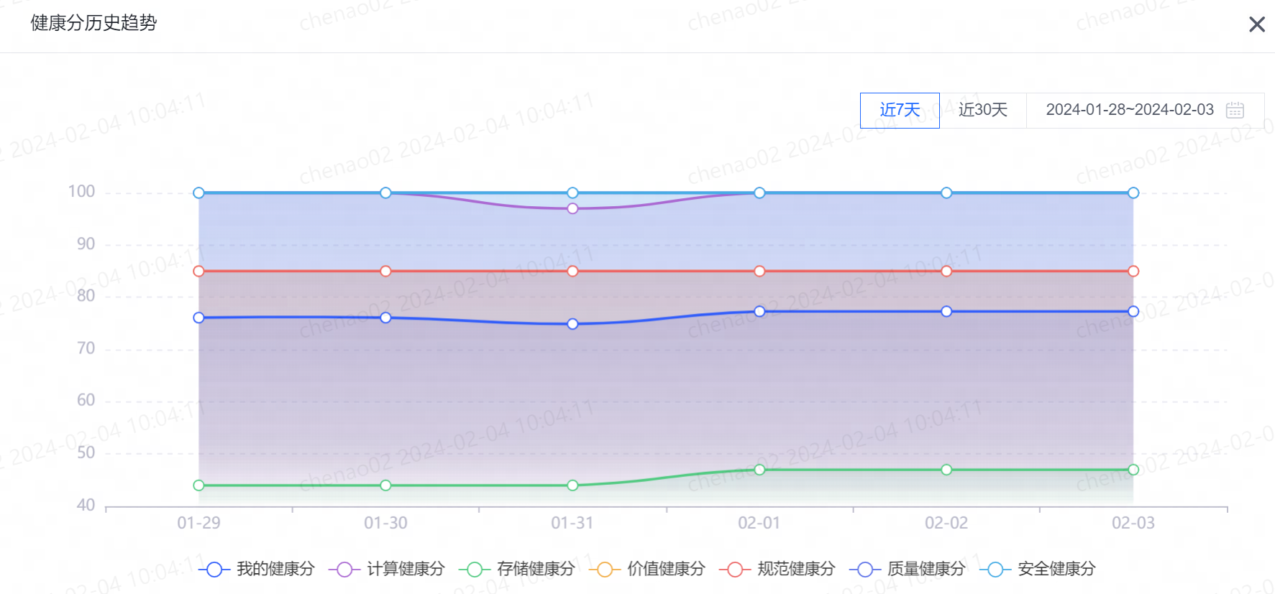Select the 近7天 range tab
Screen dimensions: 1275x594
(x=900, y=110)
